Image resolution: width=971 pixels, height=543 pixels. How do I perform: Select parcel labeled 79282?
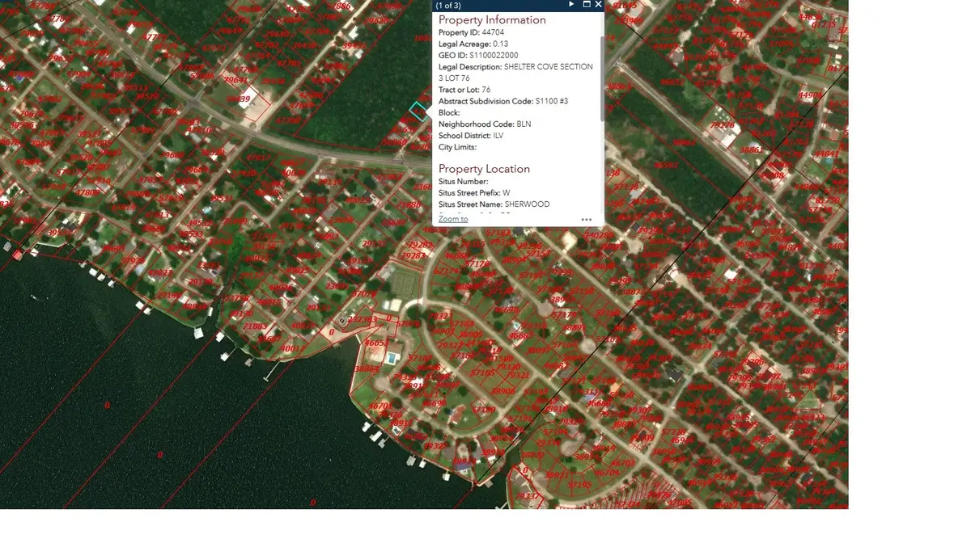click(418, 245)
